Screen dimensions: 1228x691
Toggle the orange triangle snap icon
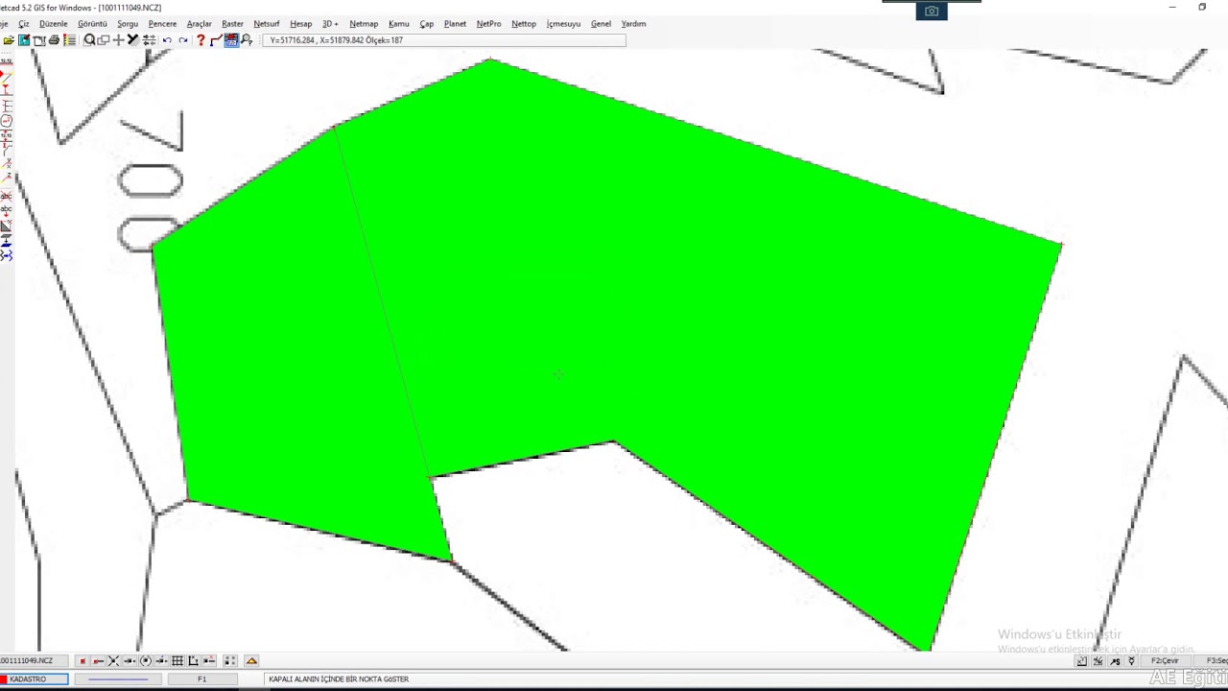tap(251, 661)
